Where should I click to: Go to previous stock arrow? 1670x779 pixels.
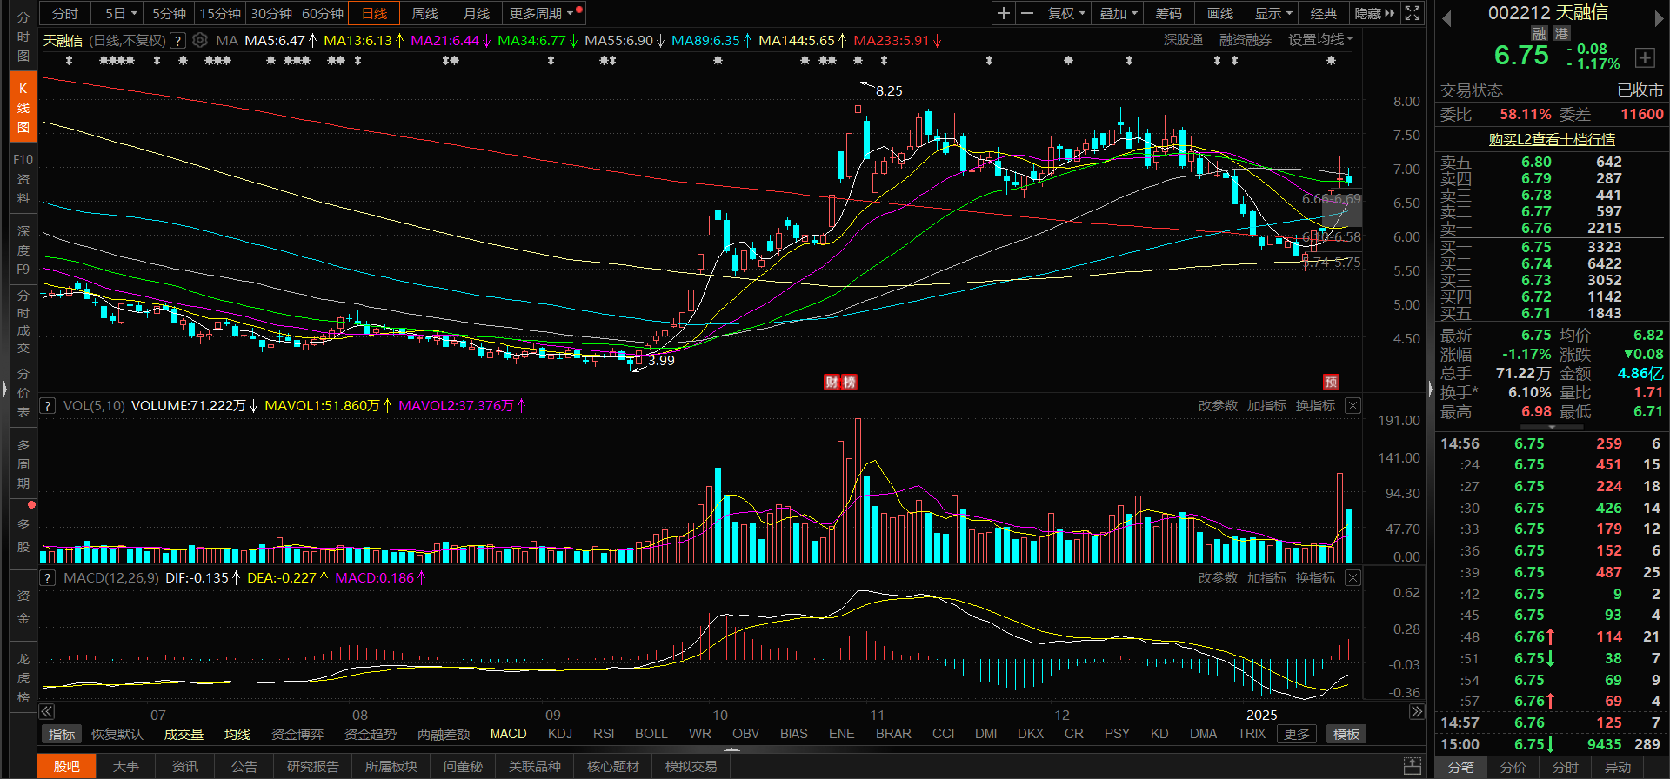click(x=1446, y=18)
